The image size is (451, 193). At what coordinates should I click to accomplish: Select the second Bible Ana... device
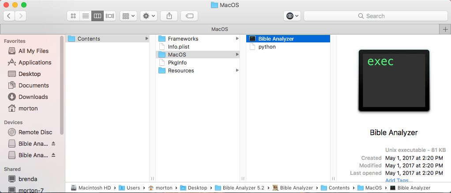click(x=29, y=155)
